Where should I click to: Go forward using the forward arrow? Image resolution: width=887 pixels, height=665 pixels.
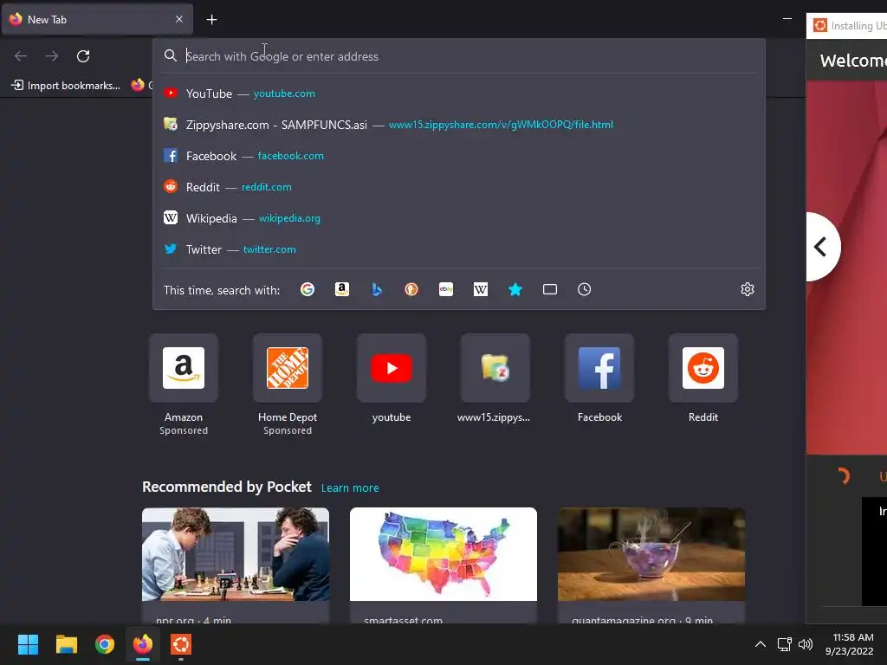pyautogui.click(x=52, y=56)
